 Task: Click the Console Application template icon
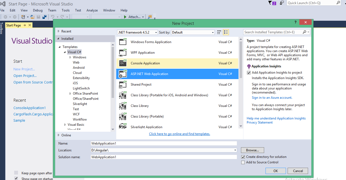click(x=123, y=63)
